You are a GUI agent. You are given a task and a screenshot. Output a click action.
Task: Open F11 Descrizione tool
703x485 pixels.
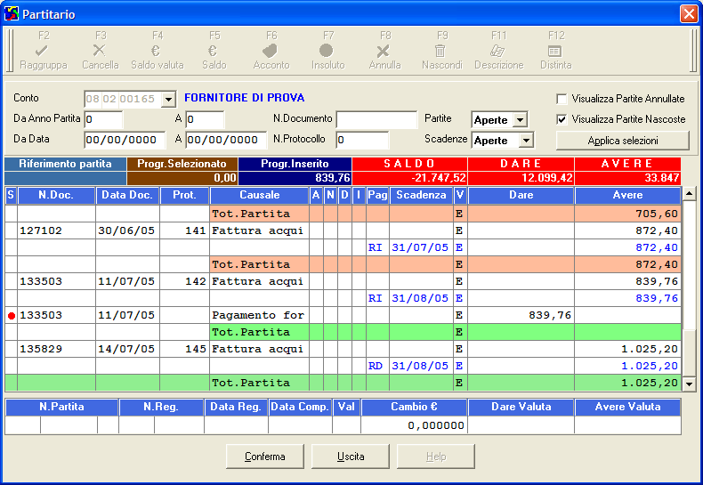click(x=497, y=51)
